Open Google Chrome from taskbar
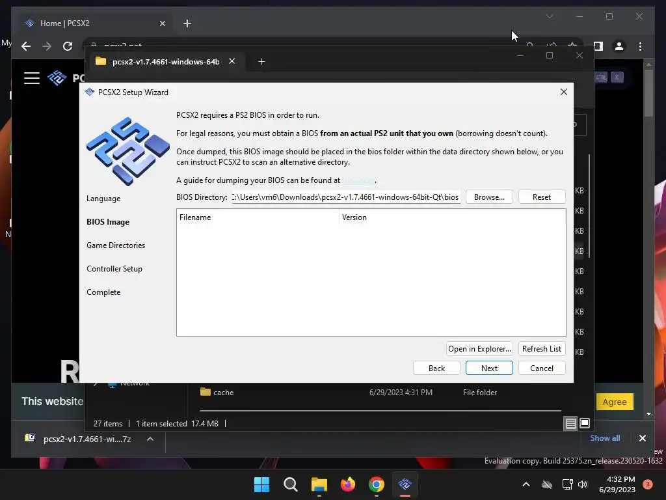Image resolution: width=666 pixels, height=500 pixels. pyautogui.click(x=377, y=484)
